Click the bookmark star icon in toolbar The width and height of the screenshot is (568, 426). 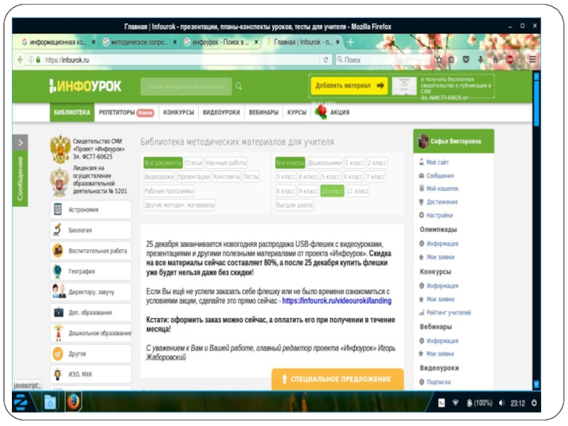tap(439, 60)
